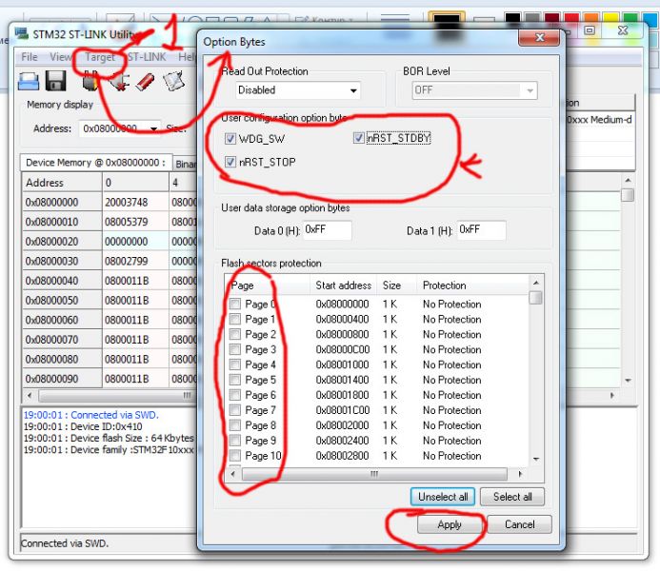Screen dimensions: 660x571
Task: Click the Start address column header
Action: pyautogui.click(x=344, y=285)
